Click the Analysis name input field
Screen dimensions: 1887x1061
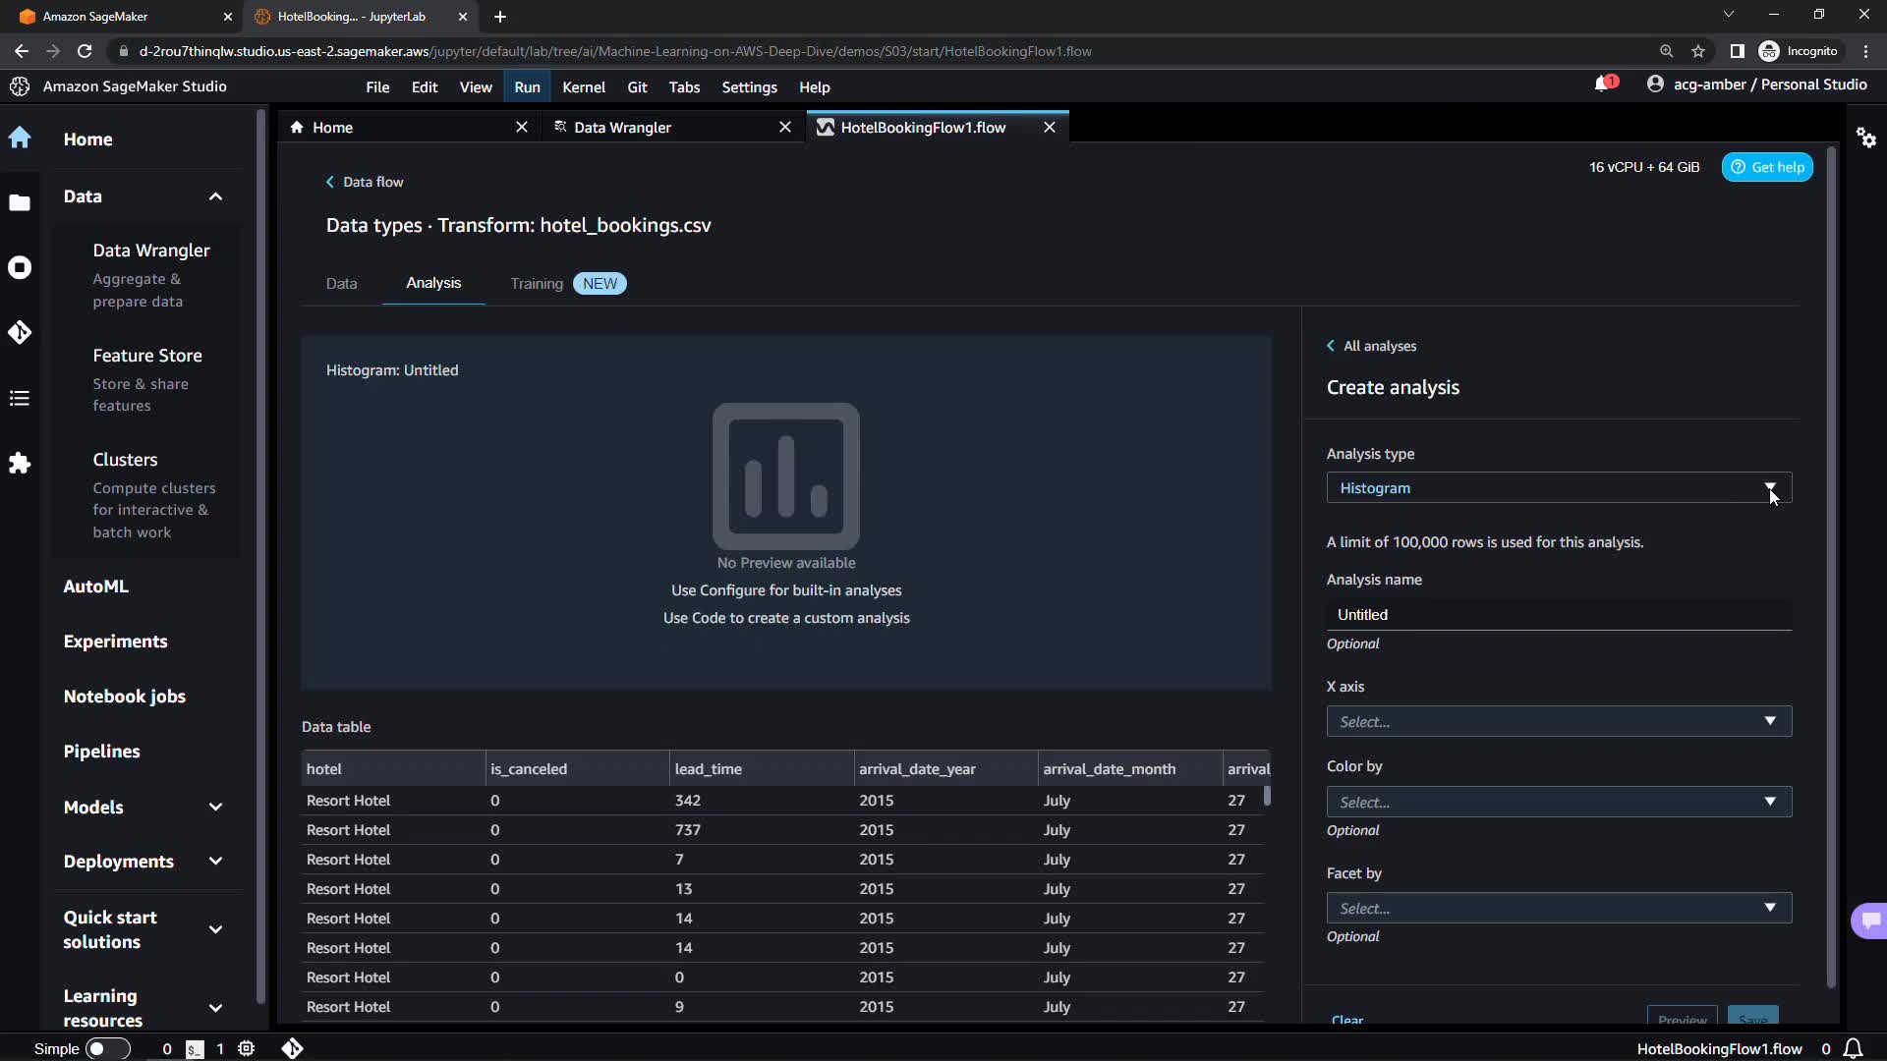click(1558, 615)
